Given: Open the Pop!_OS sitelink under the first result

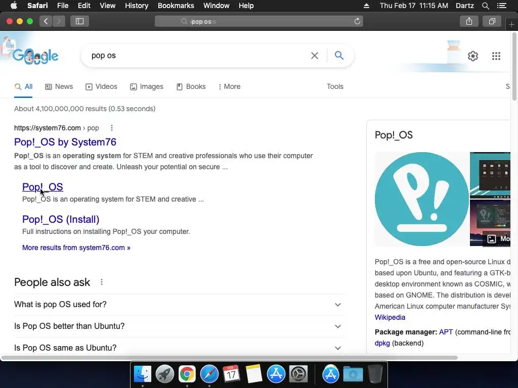Looking at the screenshot, I should (42, 187).
